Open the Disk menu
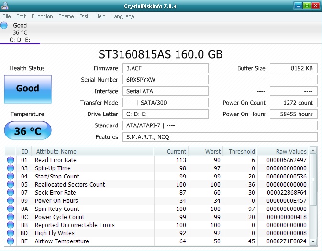The width and height of the screenshot is (322, 251). coord(84,16)
